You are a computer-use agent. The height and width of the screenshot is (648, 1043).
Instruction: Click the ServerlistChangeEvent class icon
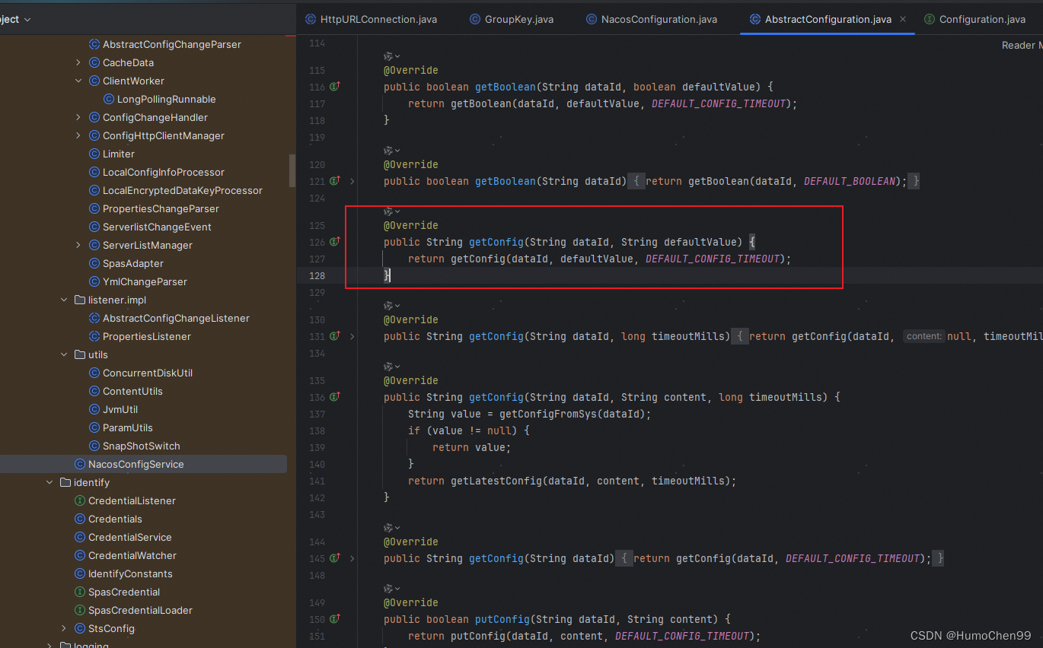point(94,227)
